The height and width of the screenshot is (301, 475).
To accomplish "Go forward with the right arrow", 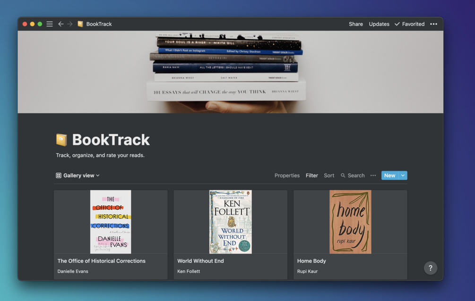I will [x=70, y=24].
